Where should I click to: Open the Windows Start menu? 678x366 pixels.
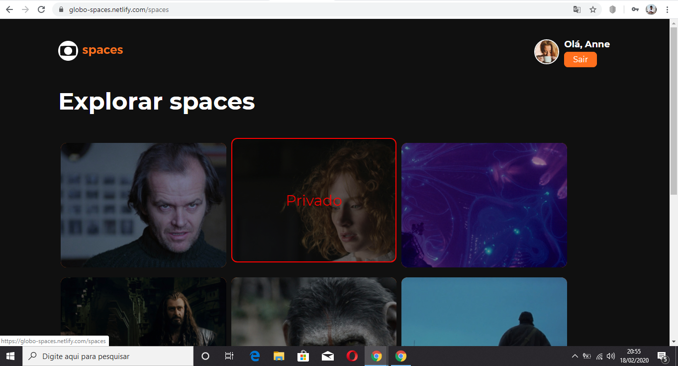(10, 356)
